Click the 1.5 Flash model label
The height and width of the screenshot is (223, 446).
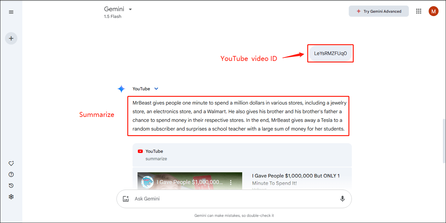(x=113, y=17)
